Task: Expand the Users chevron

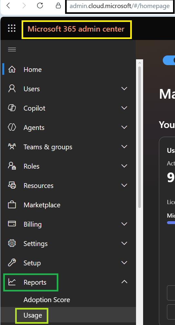Action: tap(124, 89)
